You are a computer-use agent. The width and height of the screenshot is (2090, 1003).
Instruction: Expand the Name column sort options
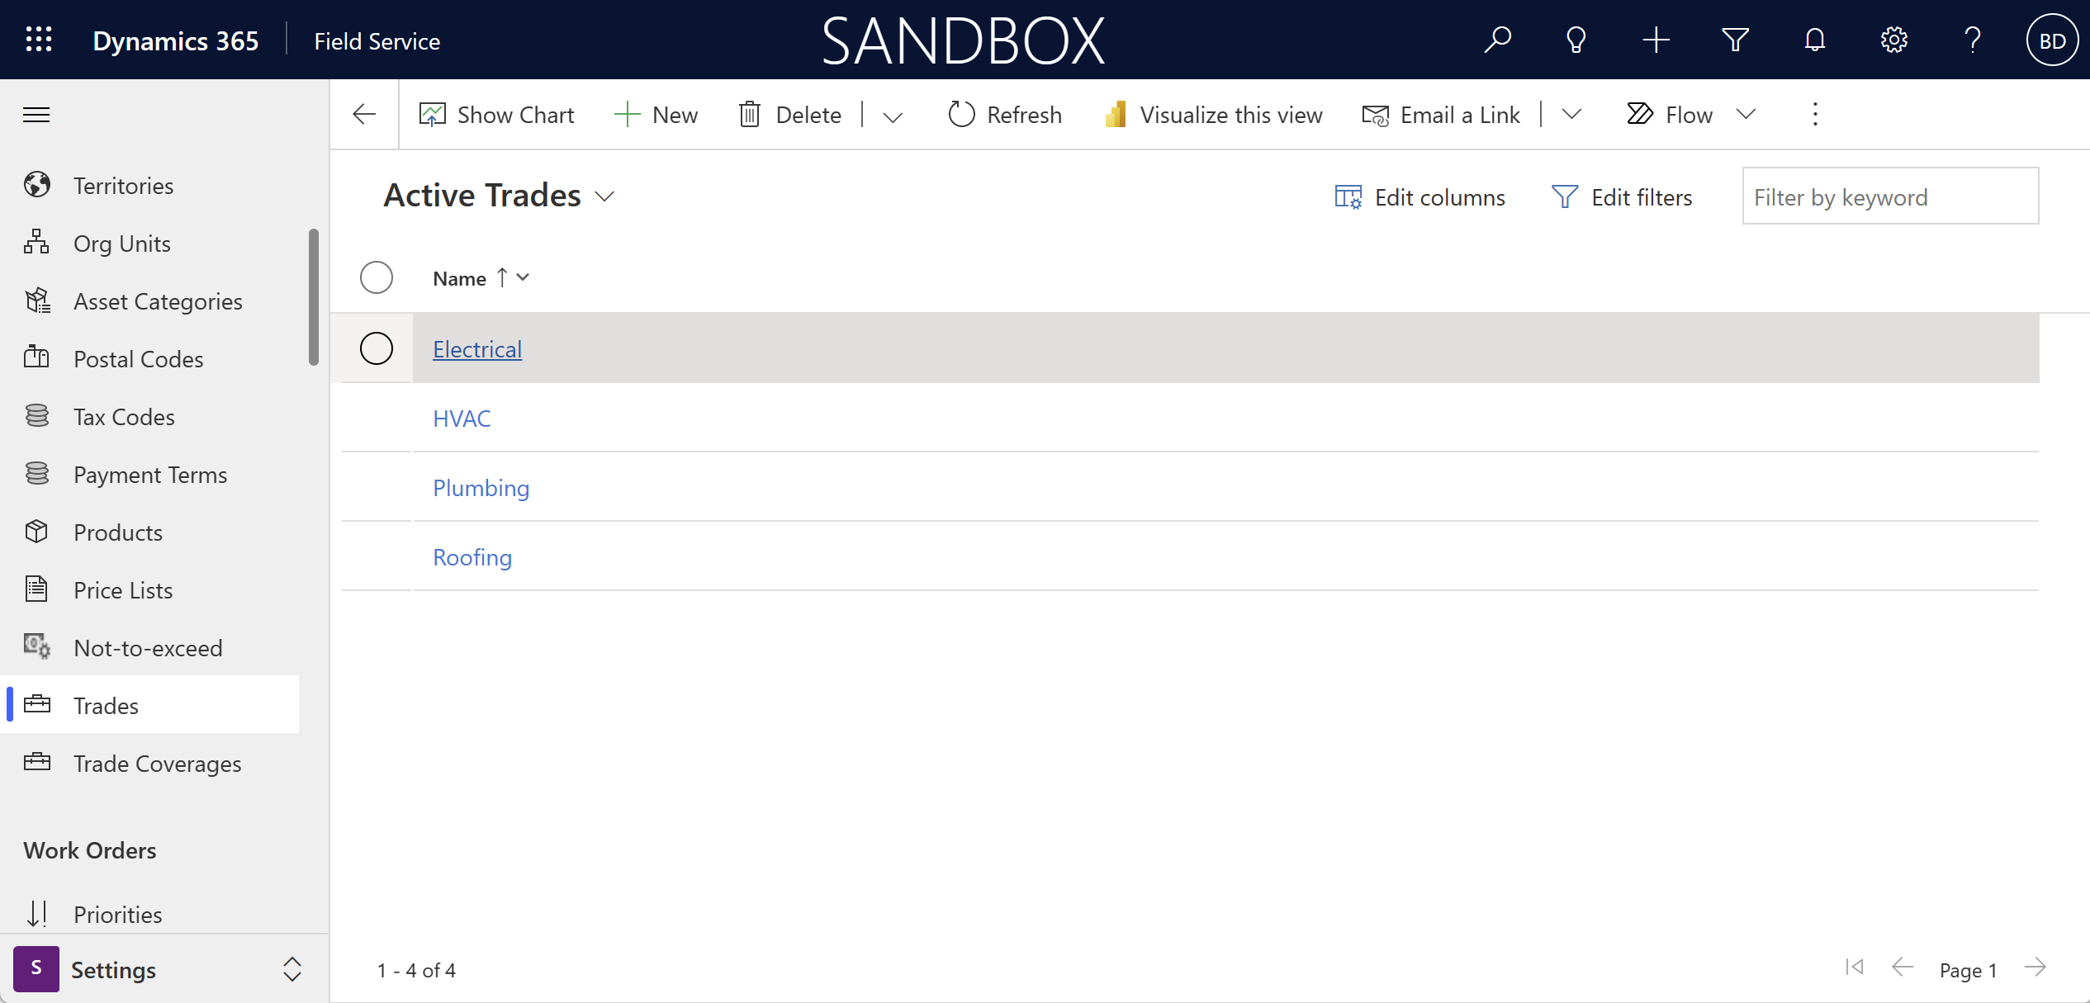525,277
